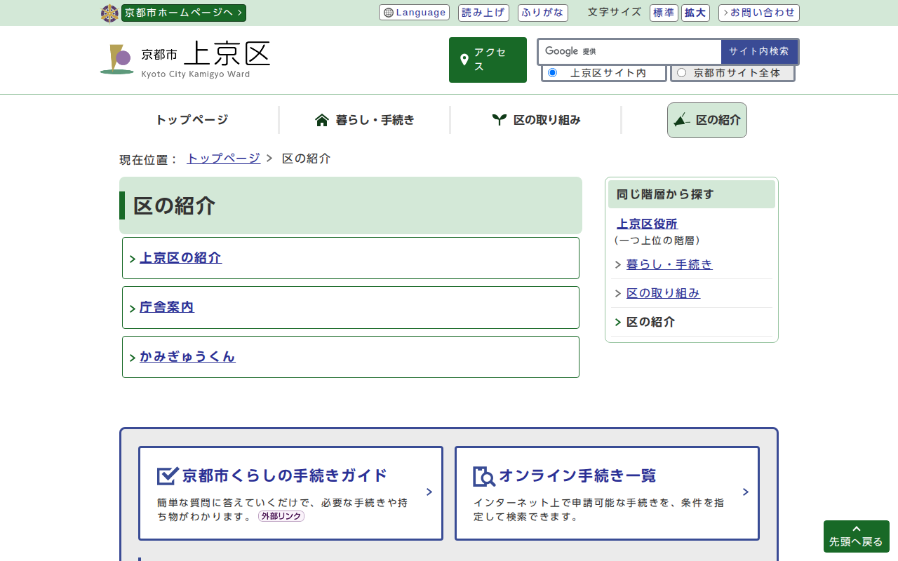Open 区の取り組み navigation tab
The image size is (898, 561).
(x=536, y=120)
